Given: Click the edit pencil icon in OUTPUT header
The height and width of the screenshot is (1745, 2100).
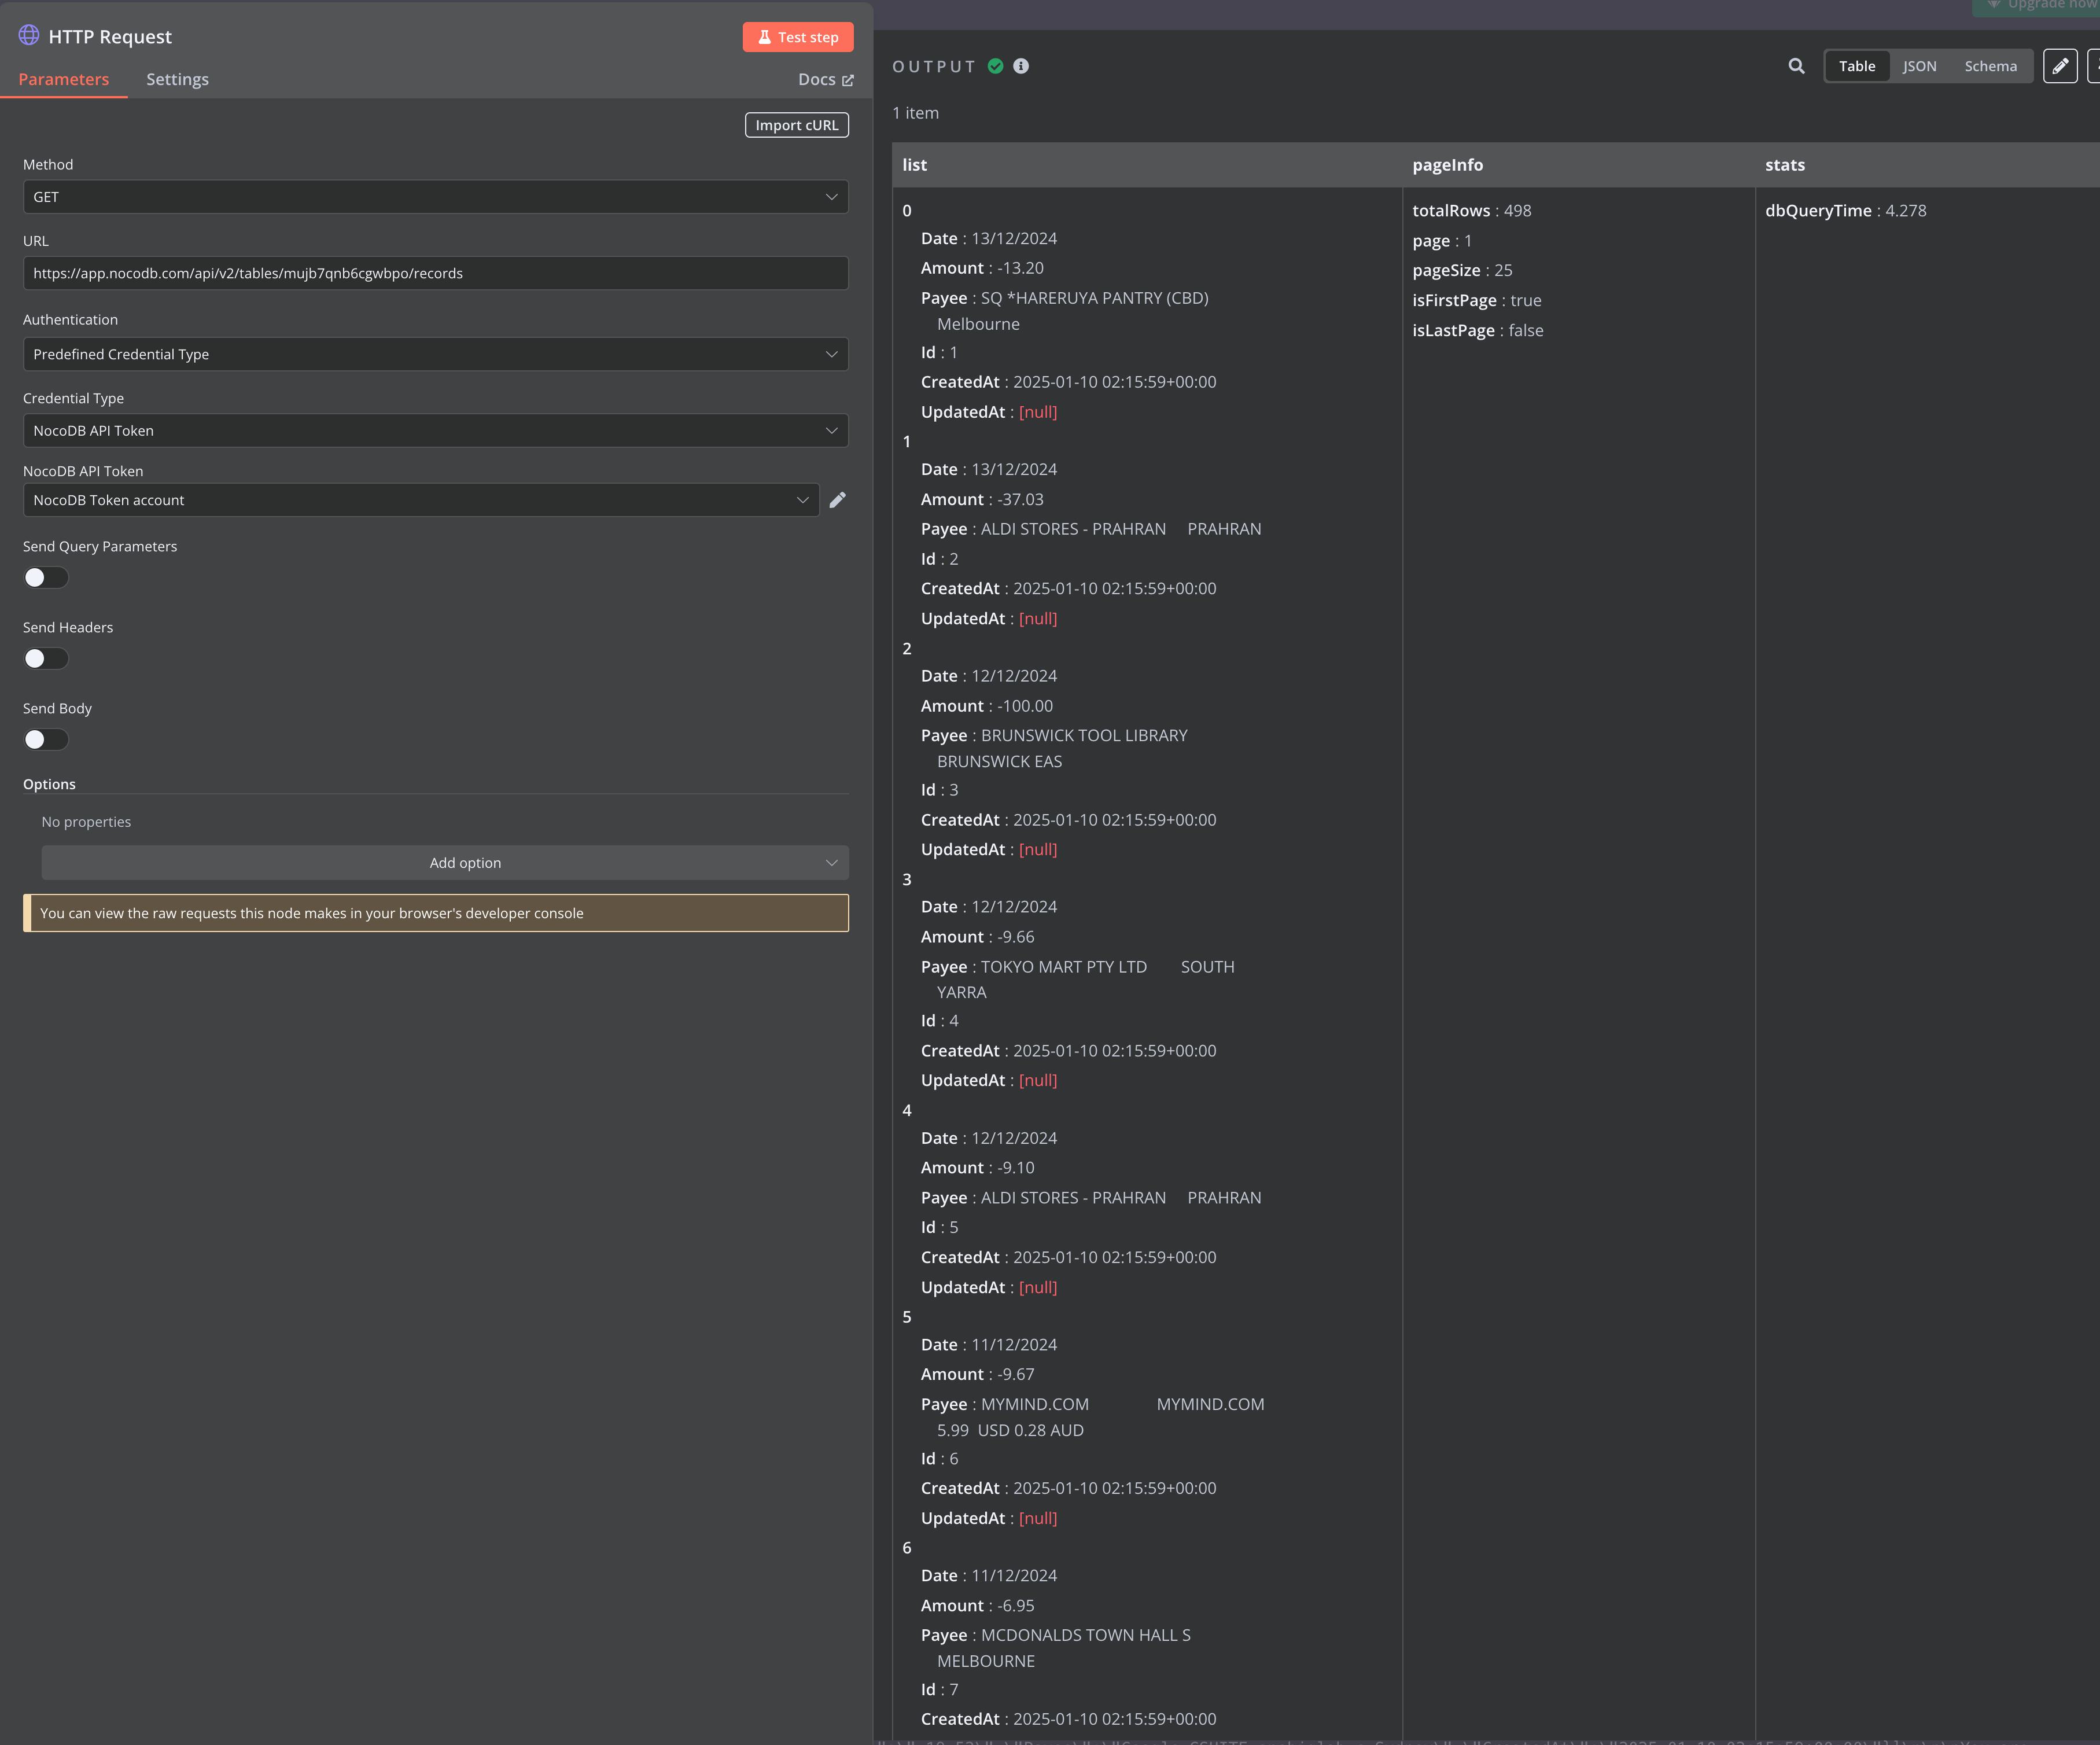Looking at the screenshot, I should click(2060, 67).
